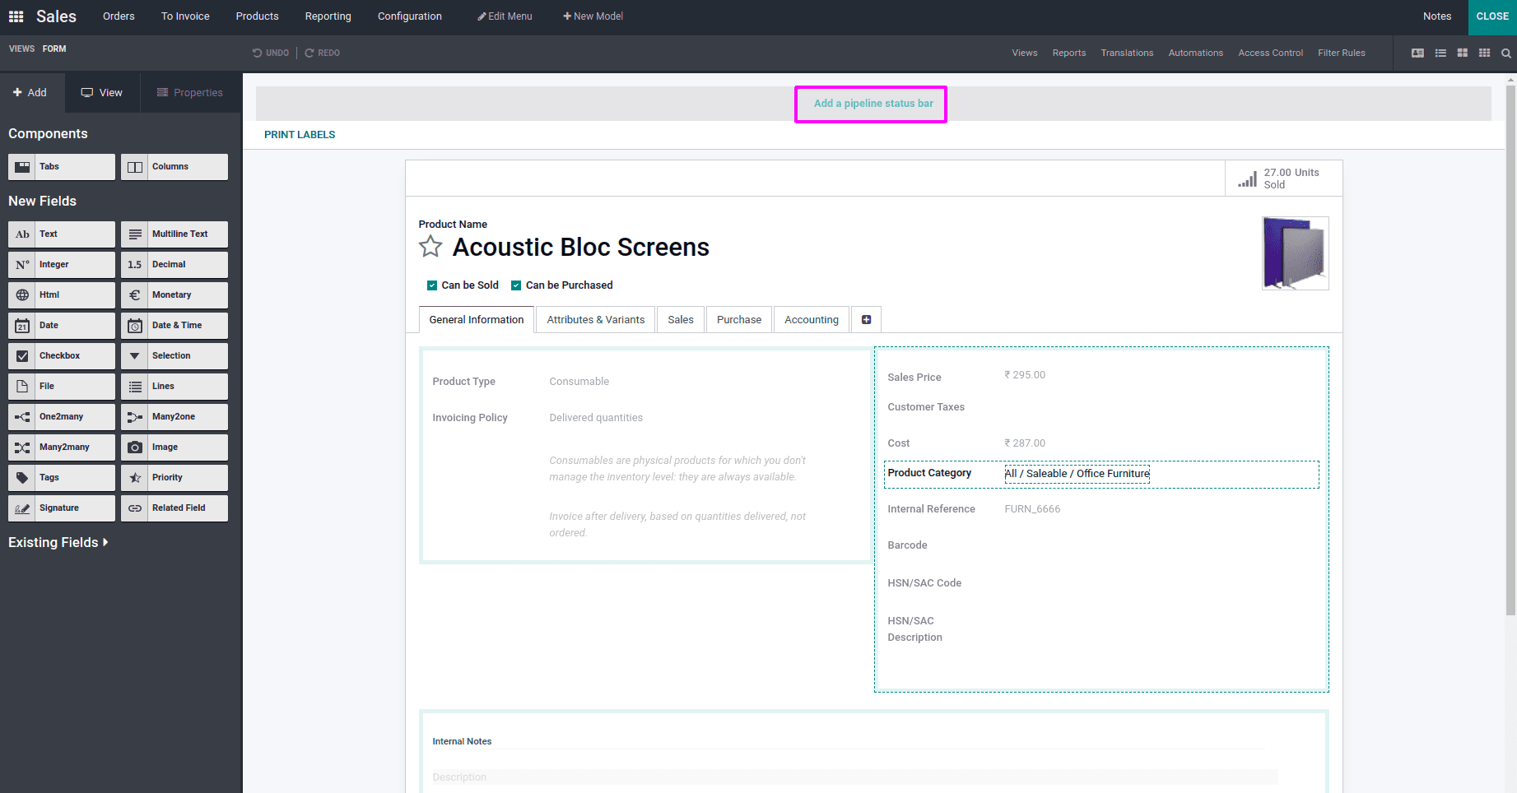
Task: Expand the Existing Fields section
Action: [x=58, y=542]
